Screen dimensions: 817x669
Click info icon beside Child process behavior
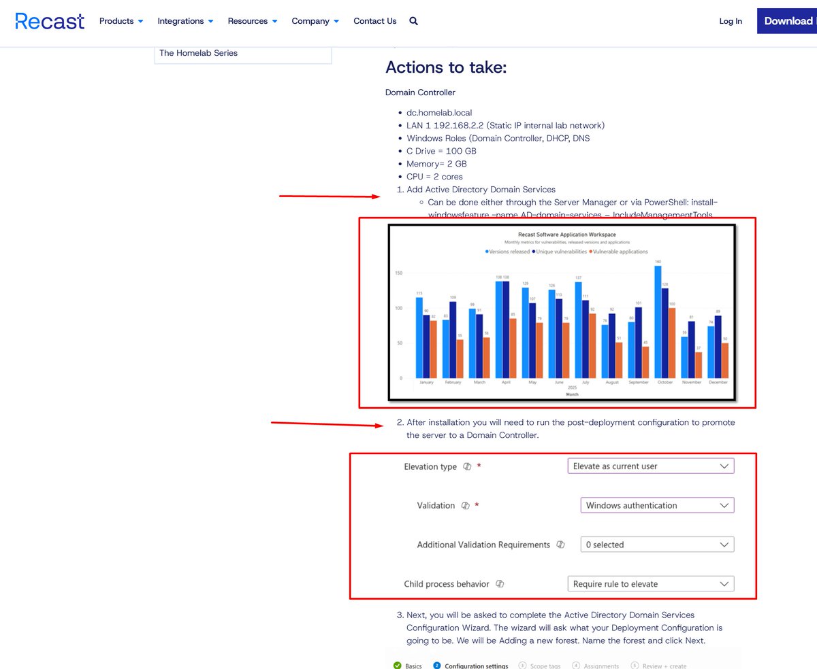click(500, 584)
